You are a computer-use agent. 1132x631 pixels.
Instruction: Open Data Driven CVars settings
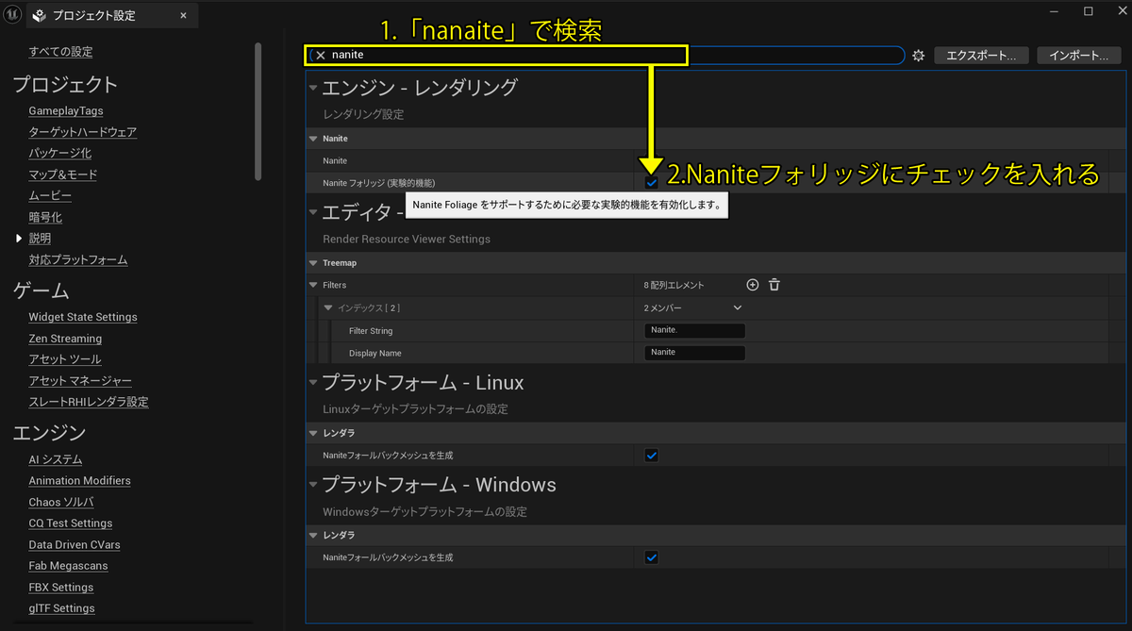click(75, 545)
